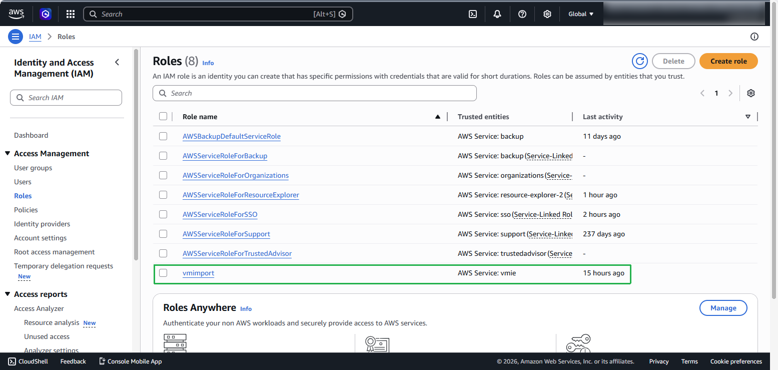Open the Terms footer link
778x370 pixels.
coord(689,361)
